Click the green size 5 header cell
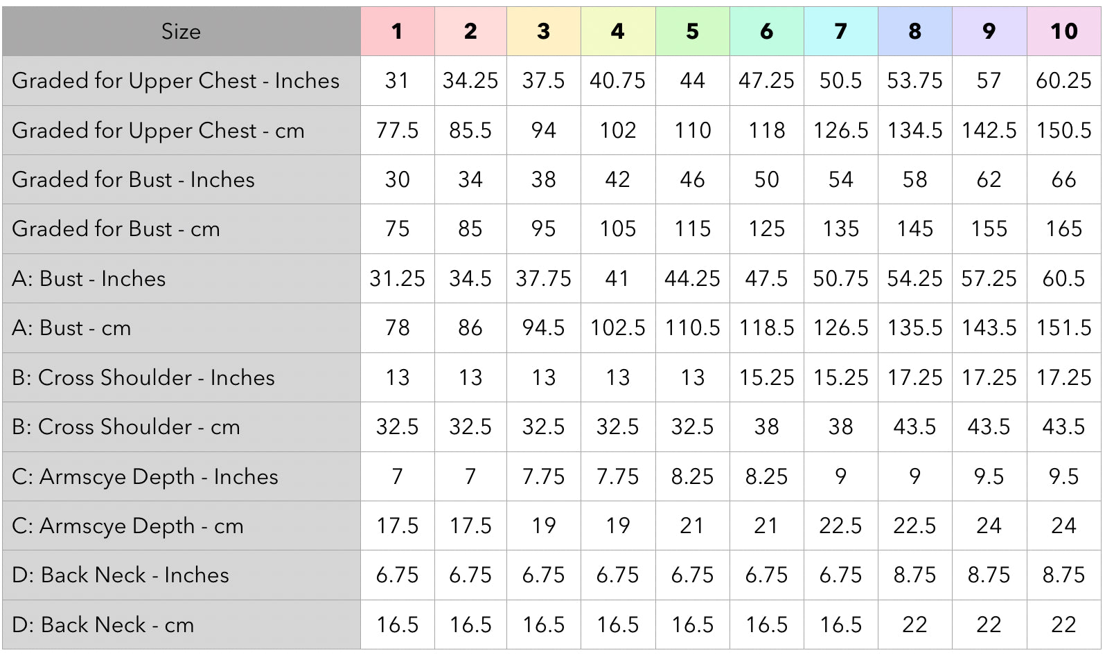Image resolution: width=1105 pixels, height=655 pixels. [692, 31]
